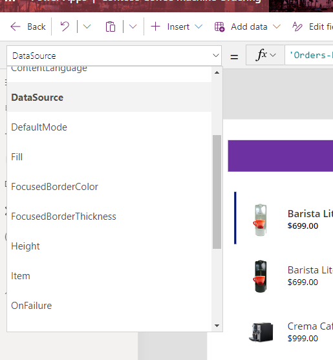Click the formula bar input field
Viewport: 333px width, 360px height.
308,55
